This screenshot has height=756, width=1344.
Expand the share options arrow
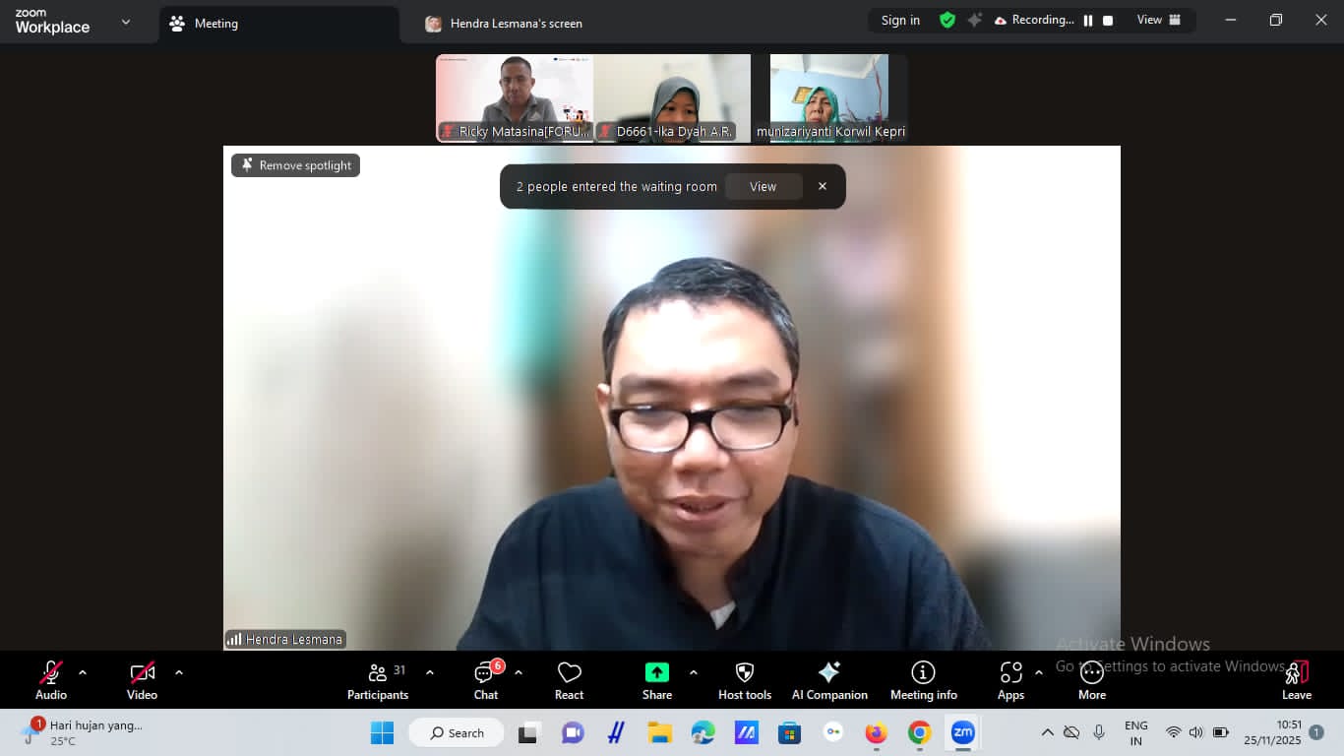click(x=694, y=673)
